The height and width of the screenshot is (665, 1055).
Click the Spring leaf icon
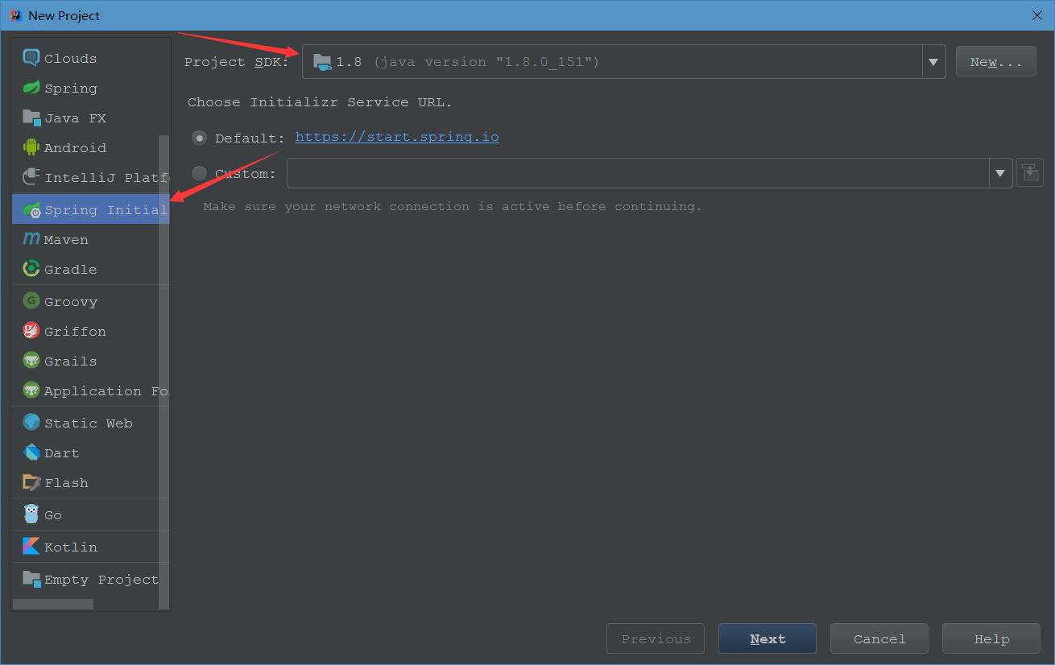pos(31,88)
